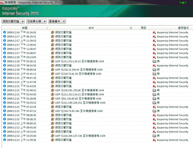Select timestamp 2009/12/17 下午 12:38:47
Image resolution: width=193 pixels, height=148 pixels.
tap(21, 49)
